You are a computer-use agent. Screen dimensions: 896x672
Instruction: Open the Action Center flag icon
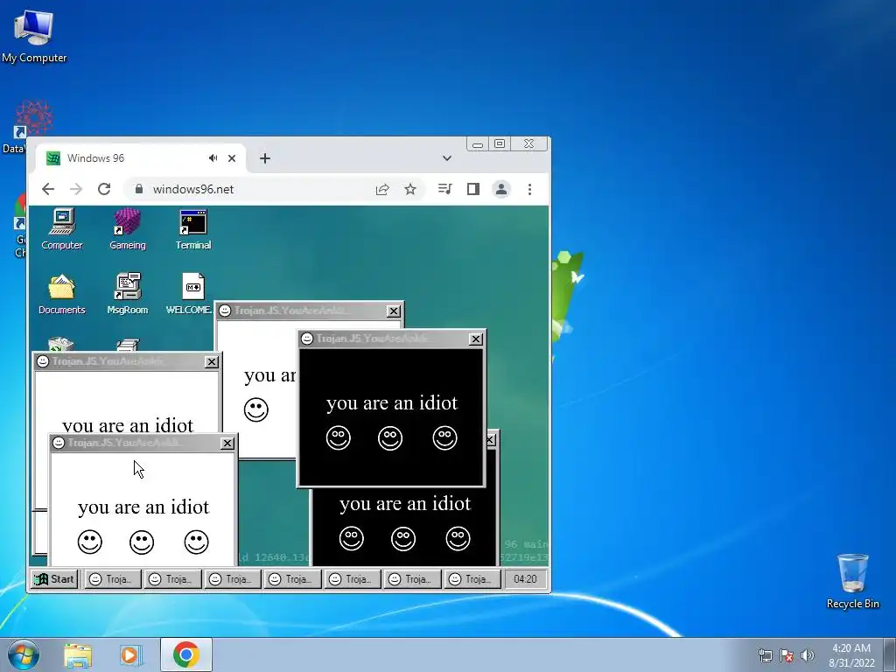787,655
